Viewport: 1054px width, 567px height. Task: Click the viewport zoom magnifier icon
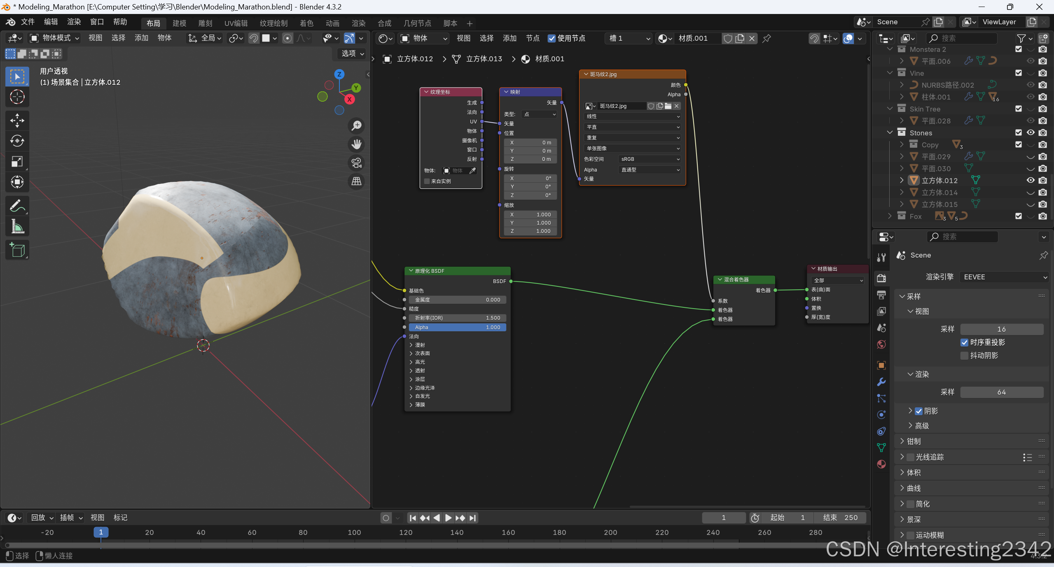tap(356, 125)
